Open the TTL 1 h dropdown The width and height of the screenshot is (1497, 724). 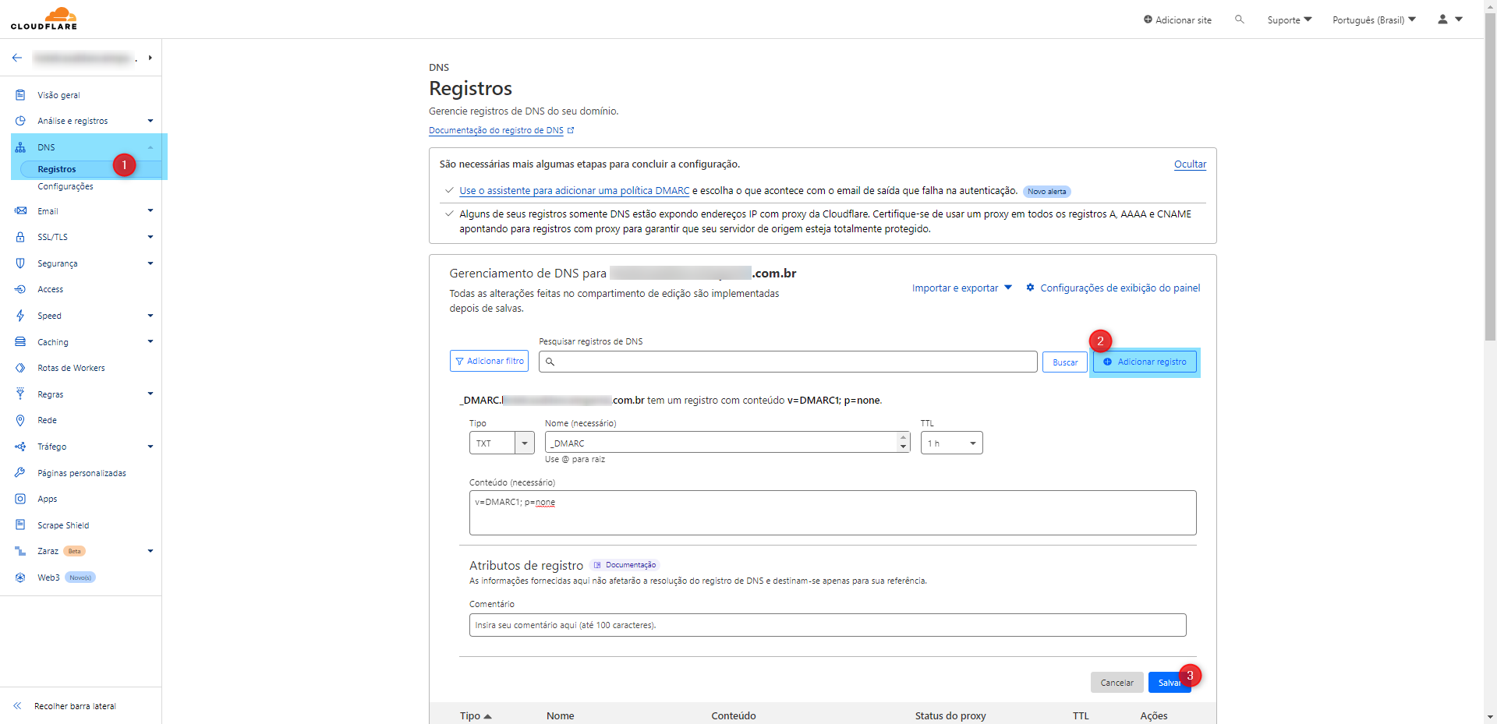click(x=951, y=443)
